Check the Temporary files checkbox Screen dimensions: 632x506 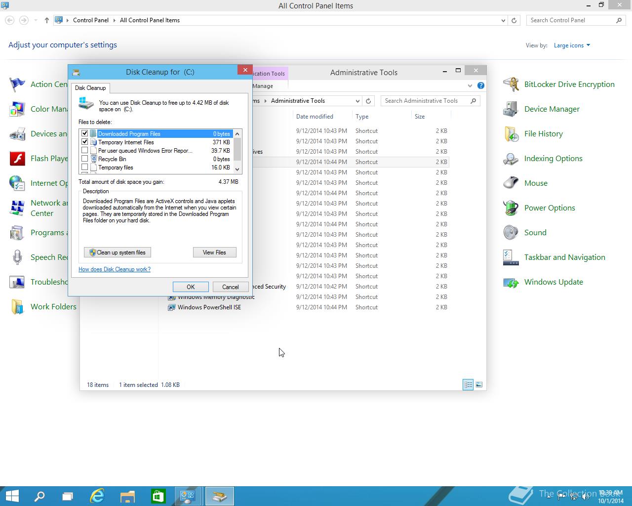(84, 167)
